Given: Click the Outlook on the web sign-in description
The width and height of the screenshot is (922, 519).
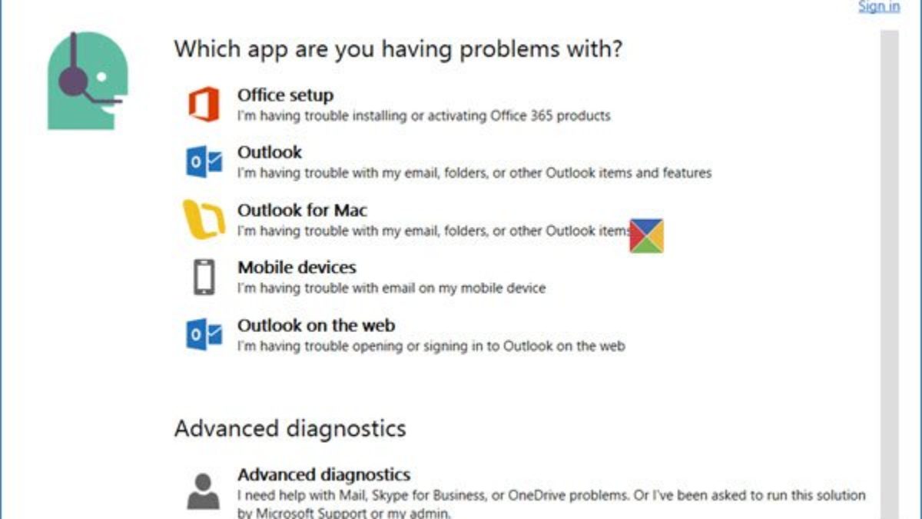Looking at the screenshot, I should point(430,346).
